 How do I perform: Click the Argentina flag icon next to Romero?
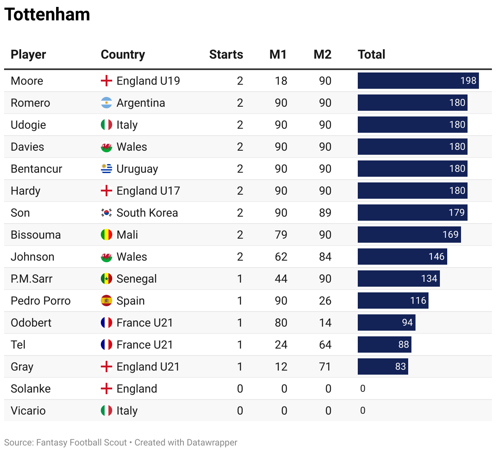click(x=107, y=103)
